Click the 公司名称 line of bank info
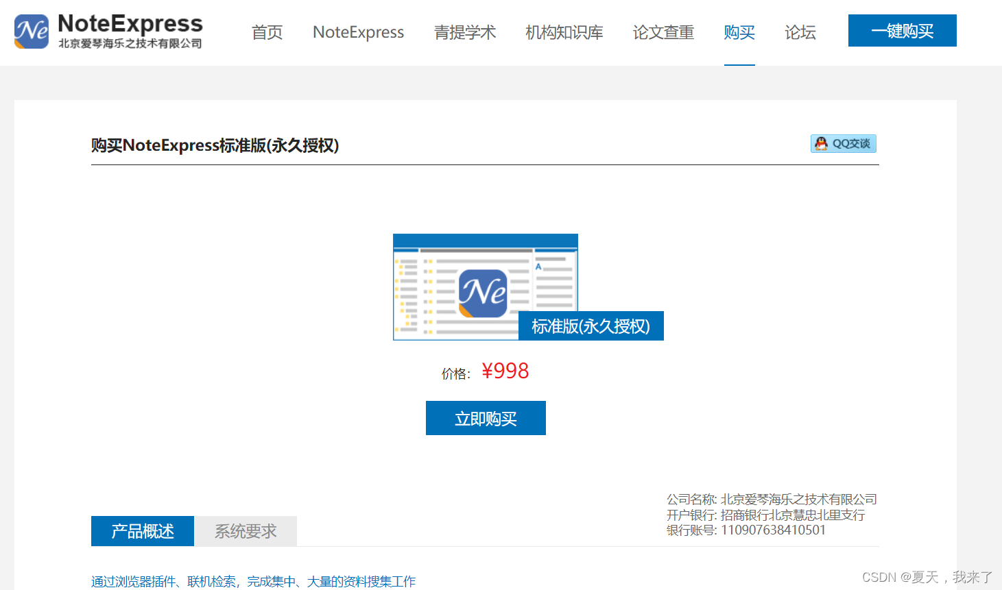Screen dimensions: 1002x590 pyautogui.click(x=772, y=500)
